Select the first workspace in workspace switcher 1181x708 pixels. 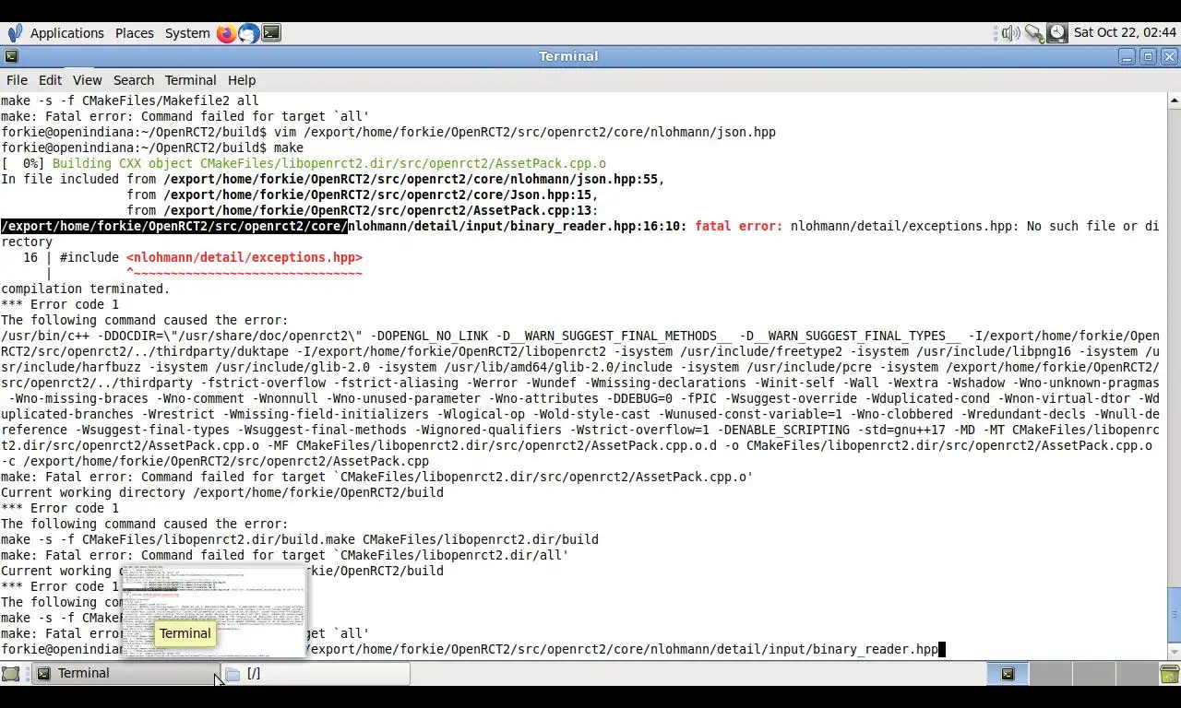[x=1008, y=674]
